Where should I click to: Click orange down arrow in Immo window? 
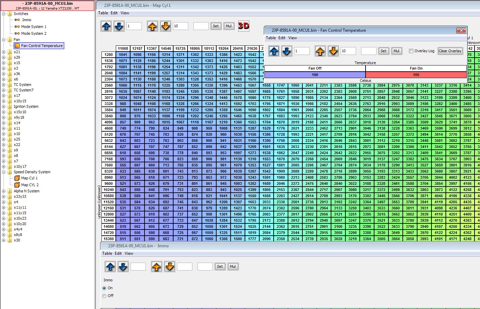pos(169,267)
